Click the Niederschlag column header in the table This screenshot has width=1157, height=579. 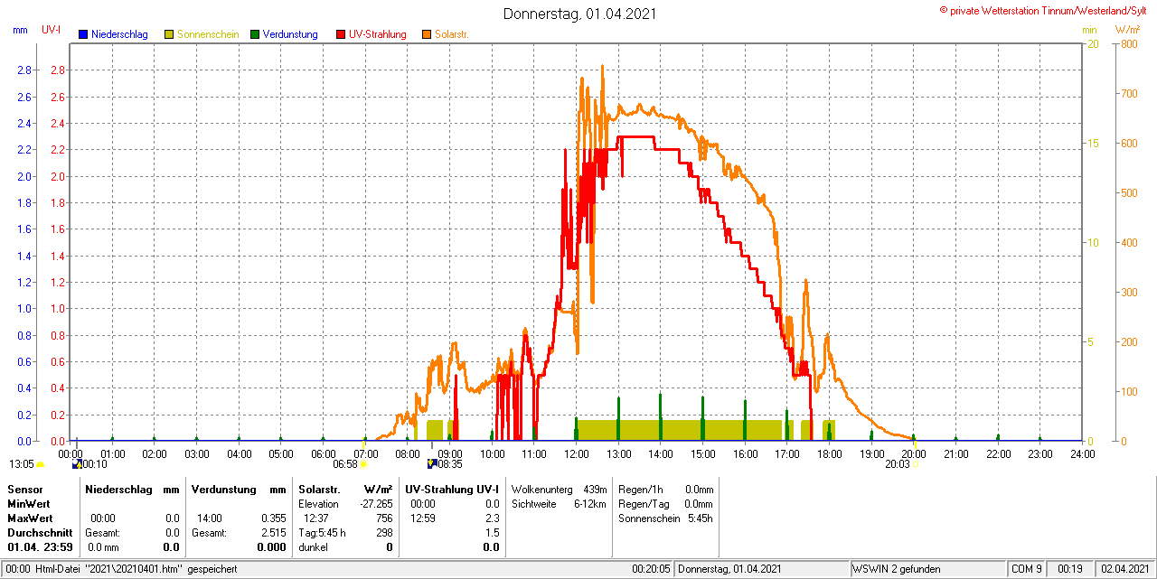coord(118,489)
